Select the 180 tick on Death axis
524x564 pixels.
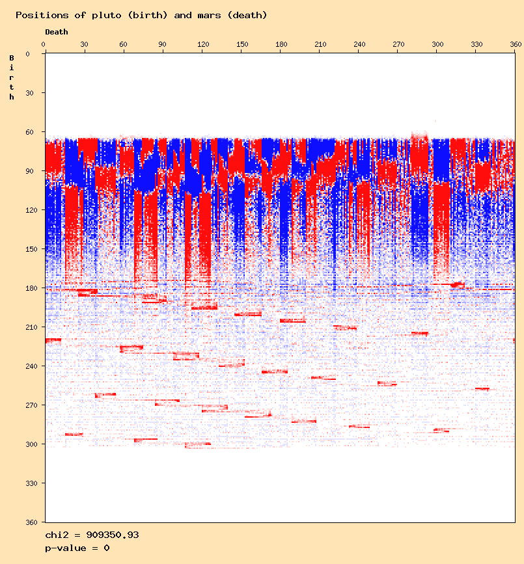coord(281,44)
